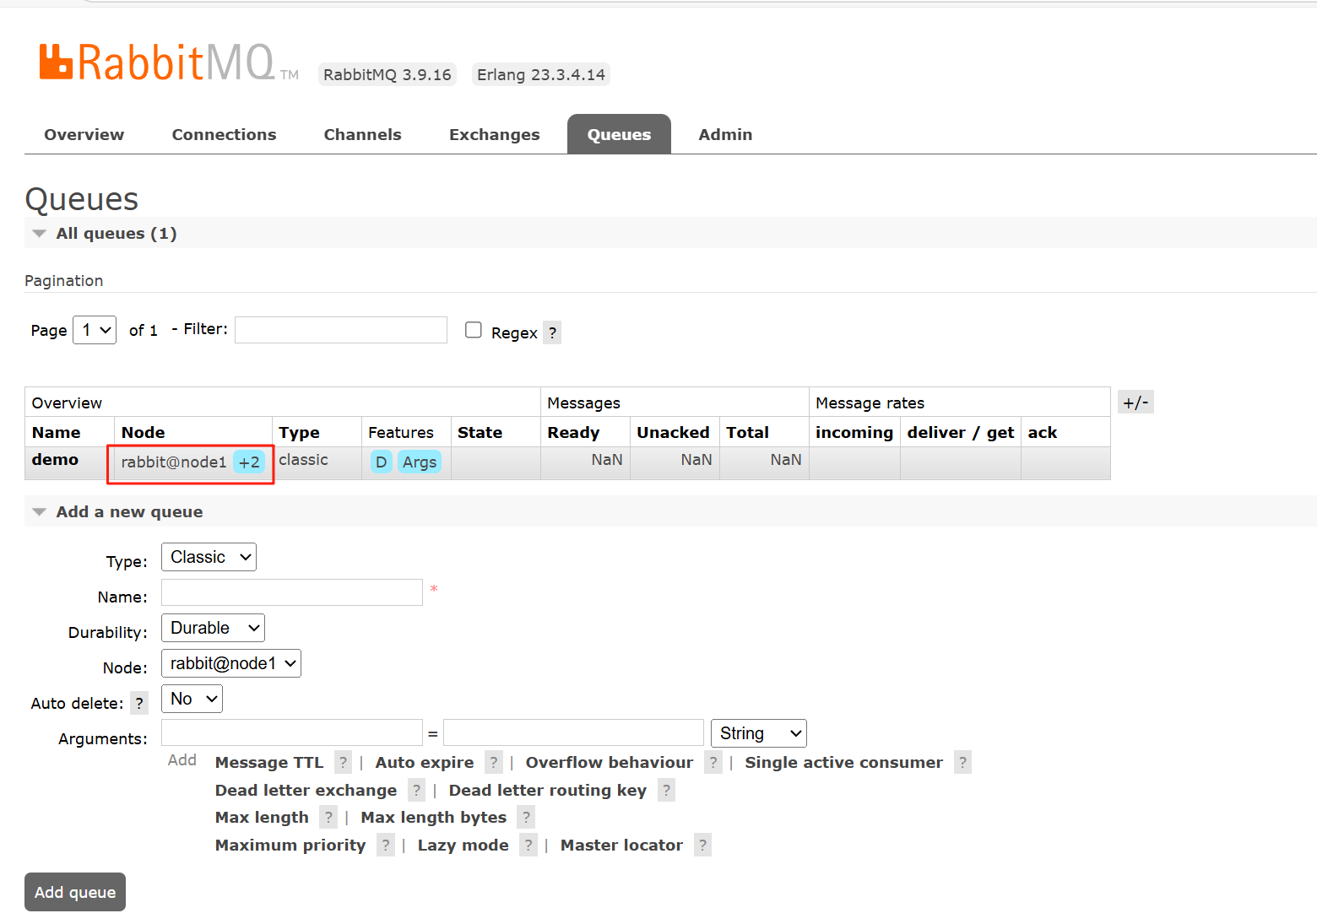The width and height of the screenshot is (1317, 924).
Task: Show help for Dead letter routing key
Action: click(x=666, y=790)
